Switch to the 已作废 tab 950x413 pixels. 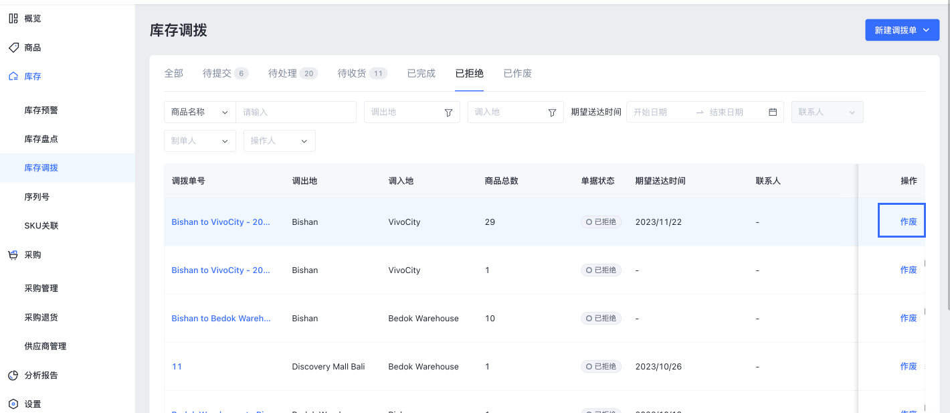(518, 74)
